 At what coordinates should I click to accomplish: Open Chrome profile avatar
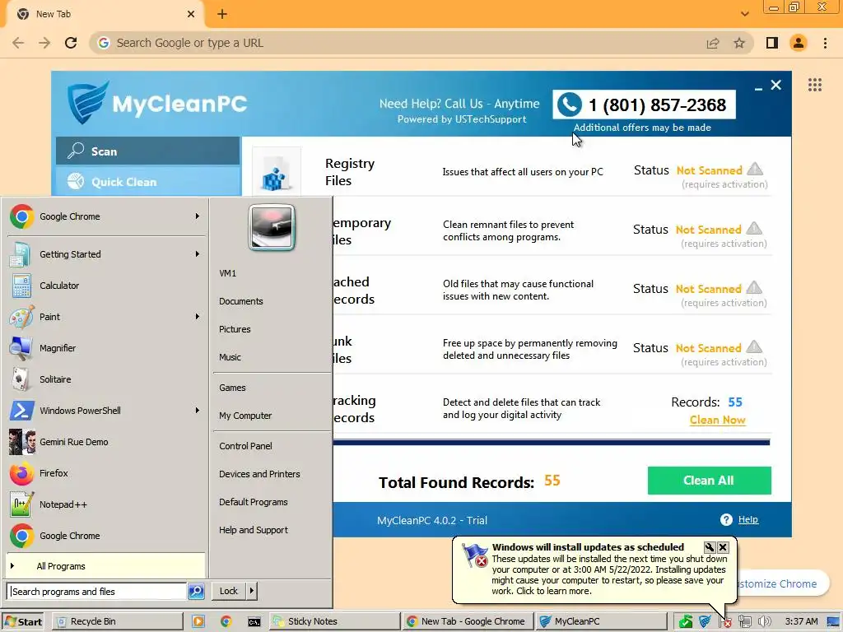click(x=799, y=43)
